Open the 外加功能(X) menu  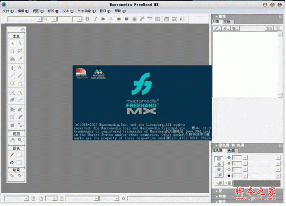(x=87, y=11)
